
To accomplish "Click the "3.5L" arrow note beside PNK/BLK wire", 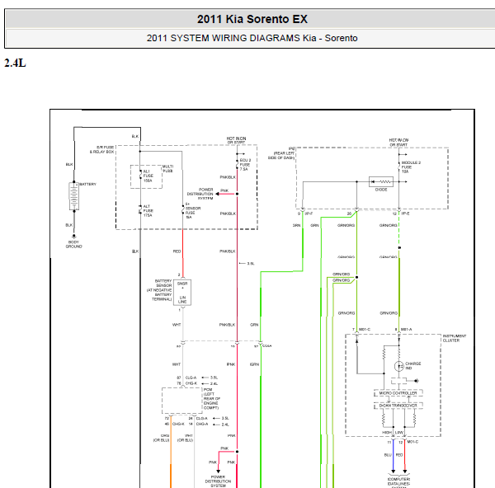I will click(247, 264).
